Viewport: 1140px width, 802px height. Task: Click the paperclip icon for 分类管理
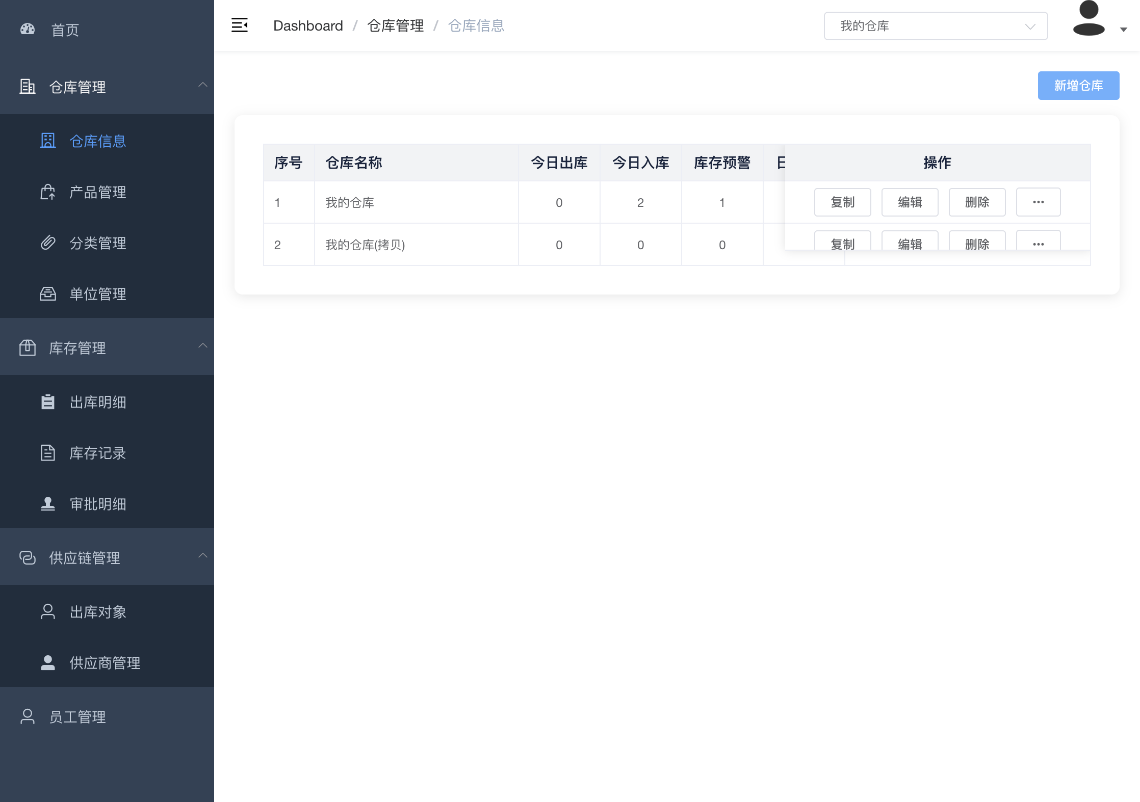tap(48, 243)
